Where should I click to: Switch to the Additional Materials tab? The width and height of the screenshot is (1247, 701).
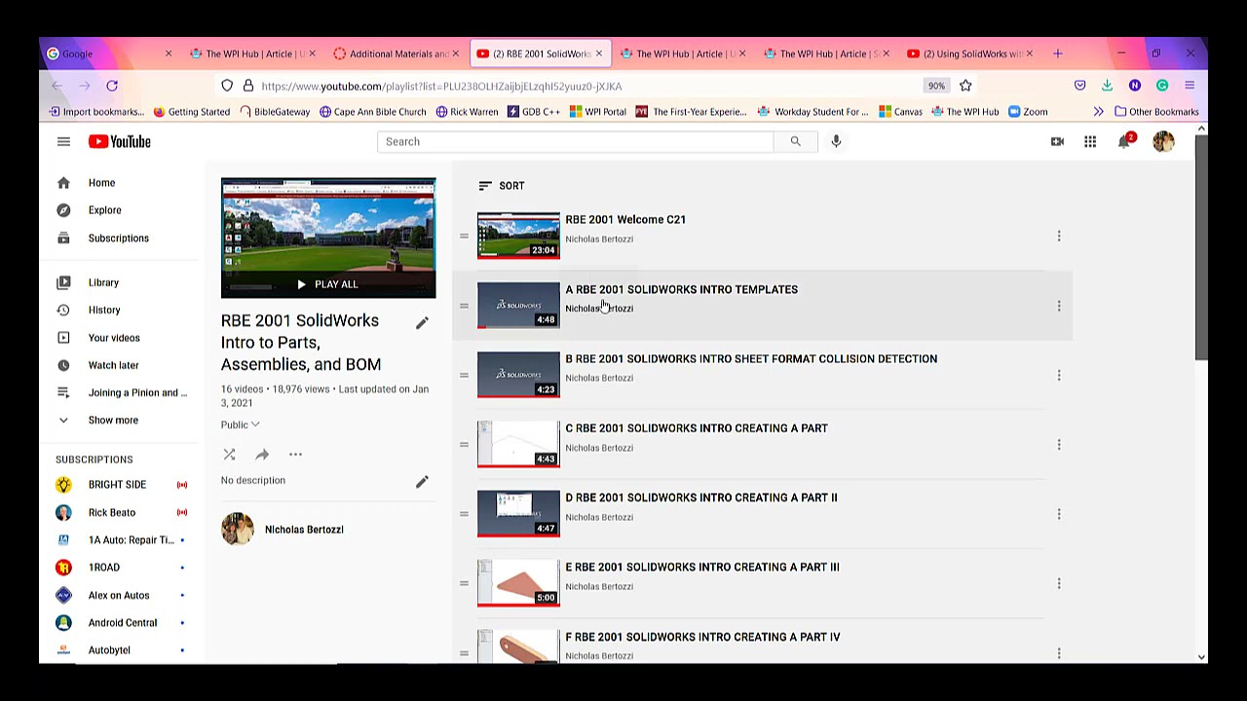pyautogui.click(x=395, y=54)
